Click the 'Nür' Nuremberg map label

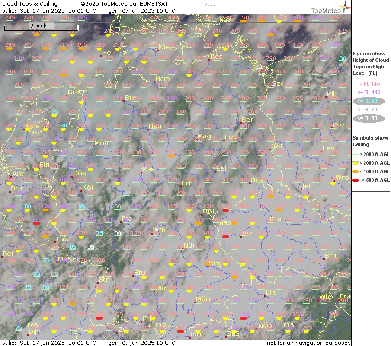pyautogui.click(x=189, y=246)
